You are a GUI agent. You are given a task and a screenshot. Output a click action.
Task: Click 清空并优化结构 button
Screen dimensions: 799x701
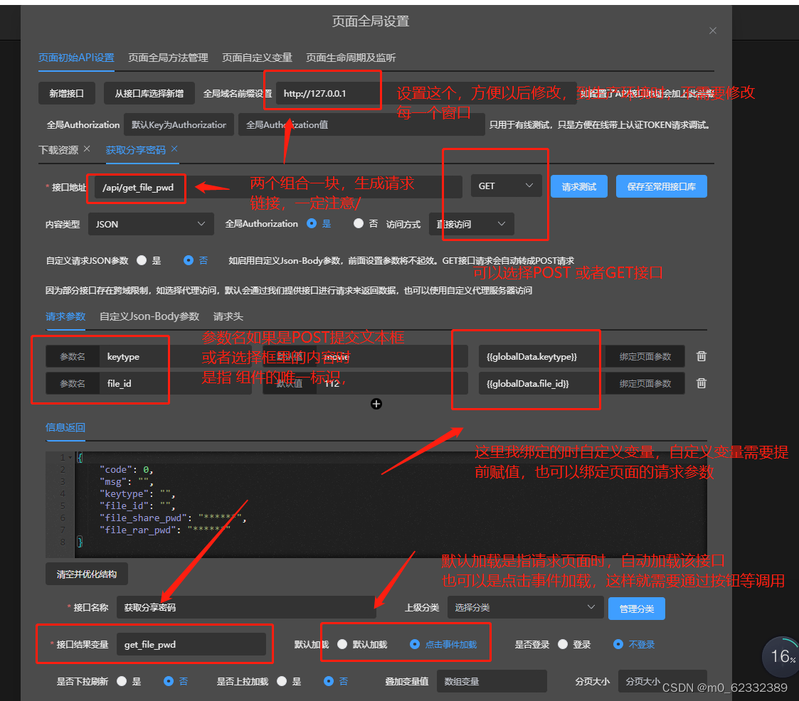tap(87, 574)
